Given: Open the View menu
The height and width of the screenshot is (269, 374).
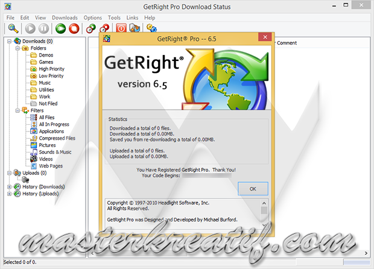Looking at the screenshot, I should (x=40, y=17).
